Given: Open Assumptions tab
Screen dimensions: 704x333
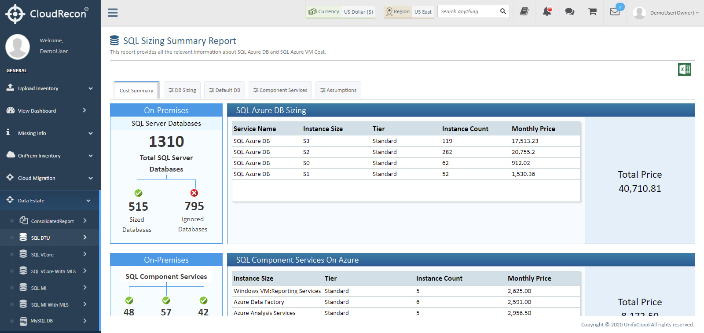Looking at the screenshot, I should tap(338, 90).
